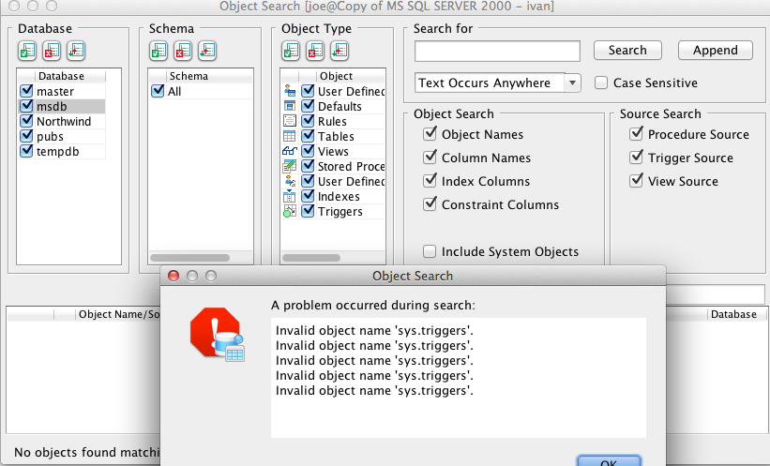Select all databases icon in Database panel
770x466 pixels.
27,51
